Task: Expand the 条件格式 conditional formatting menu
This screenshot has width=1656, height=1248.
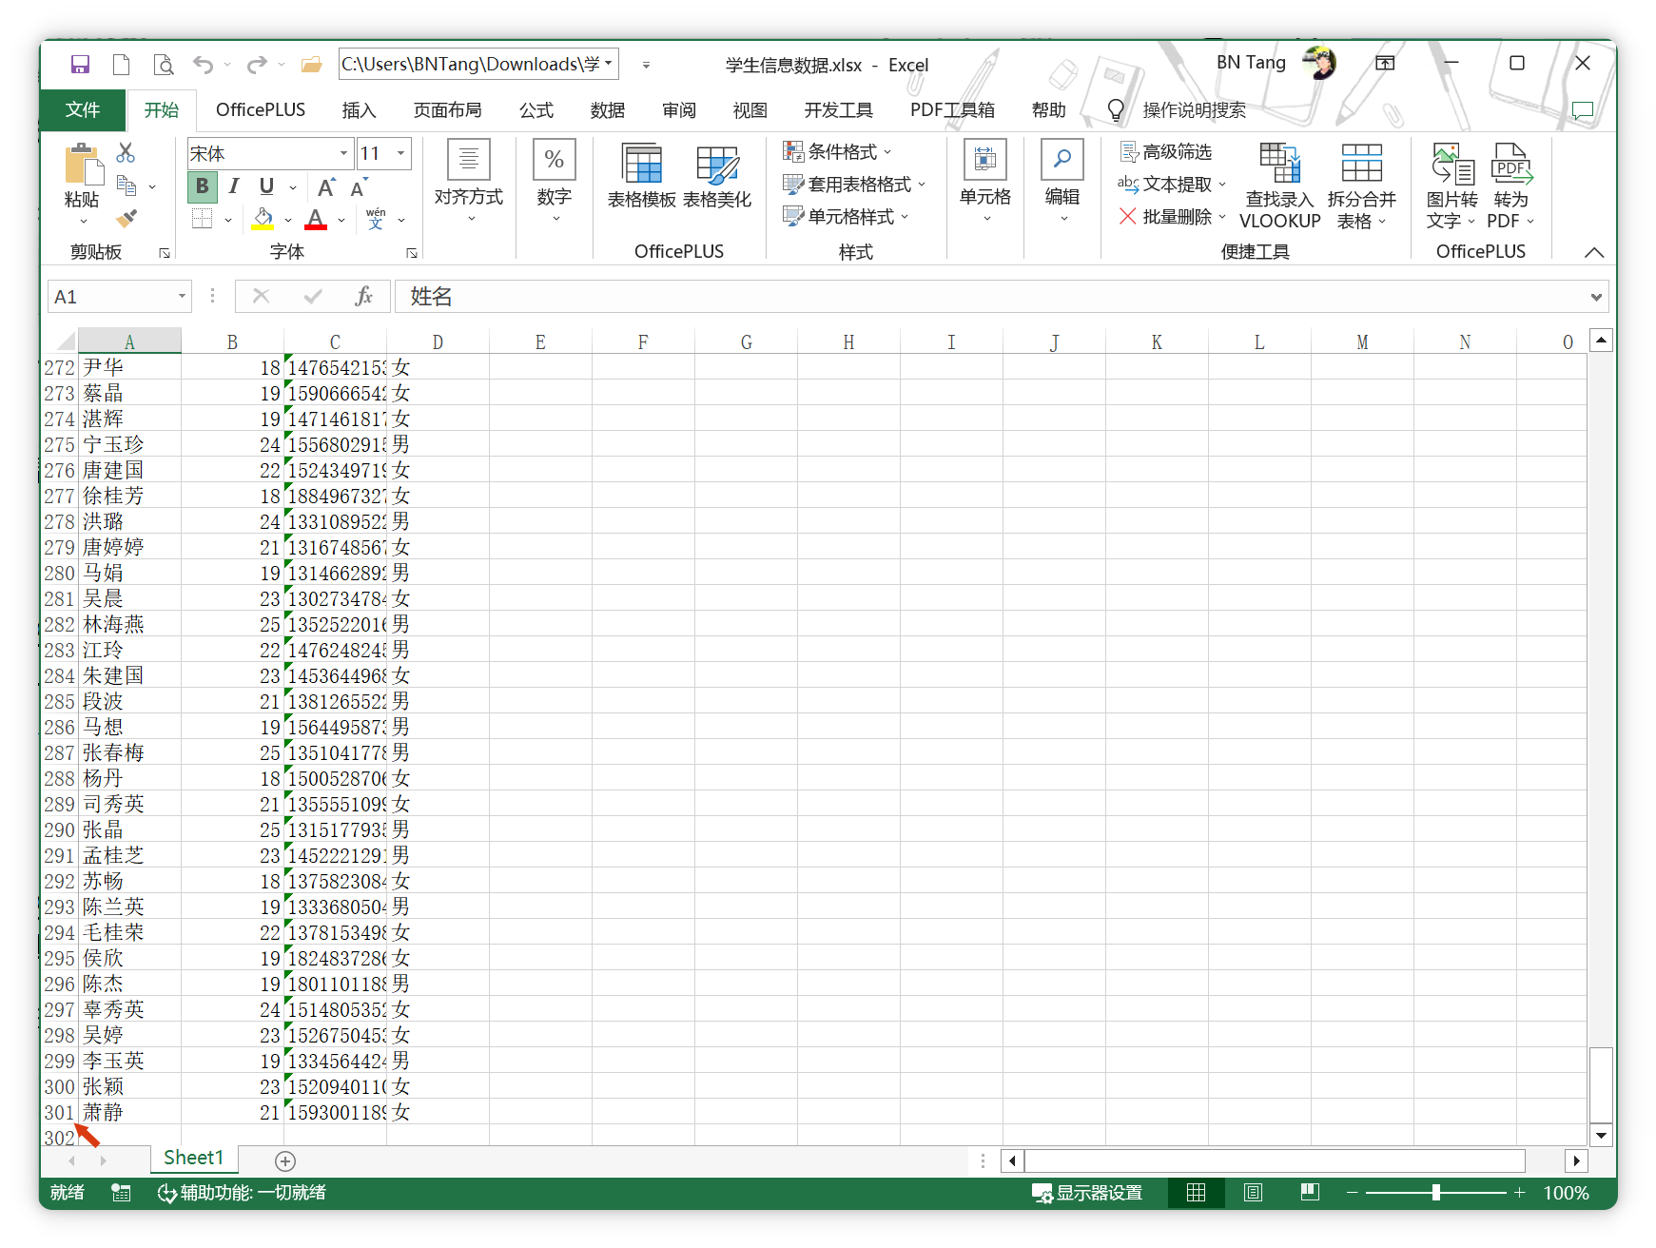Action: (x=838, y=152)
